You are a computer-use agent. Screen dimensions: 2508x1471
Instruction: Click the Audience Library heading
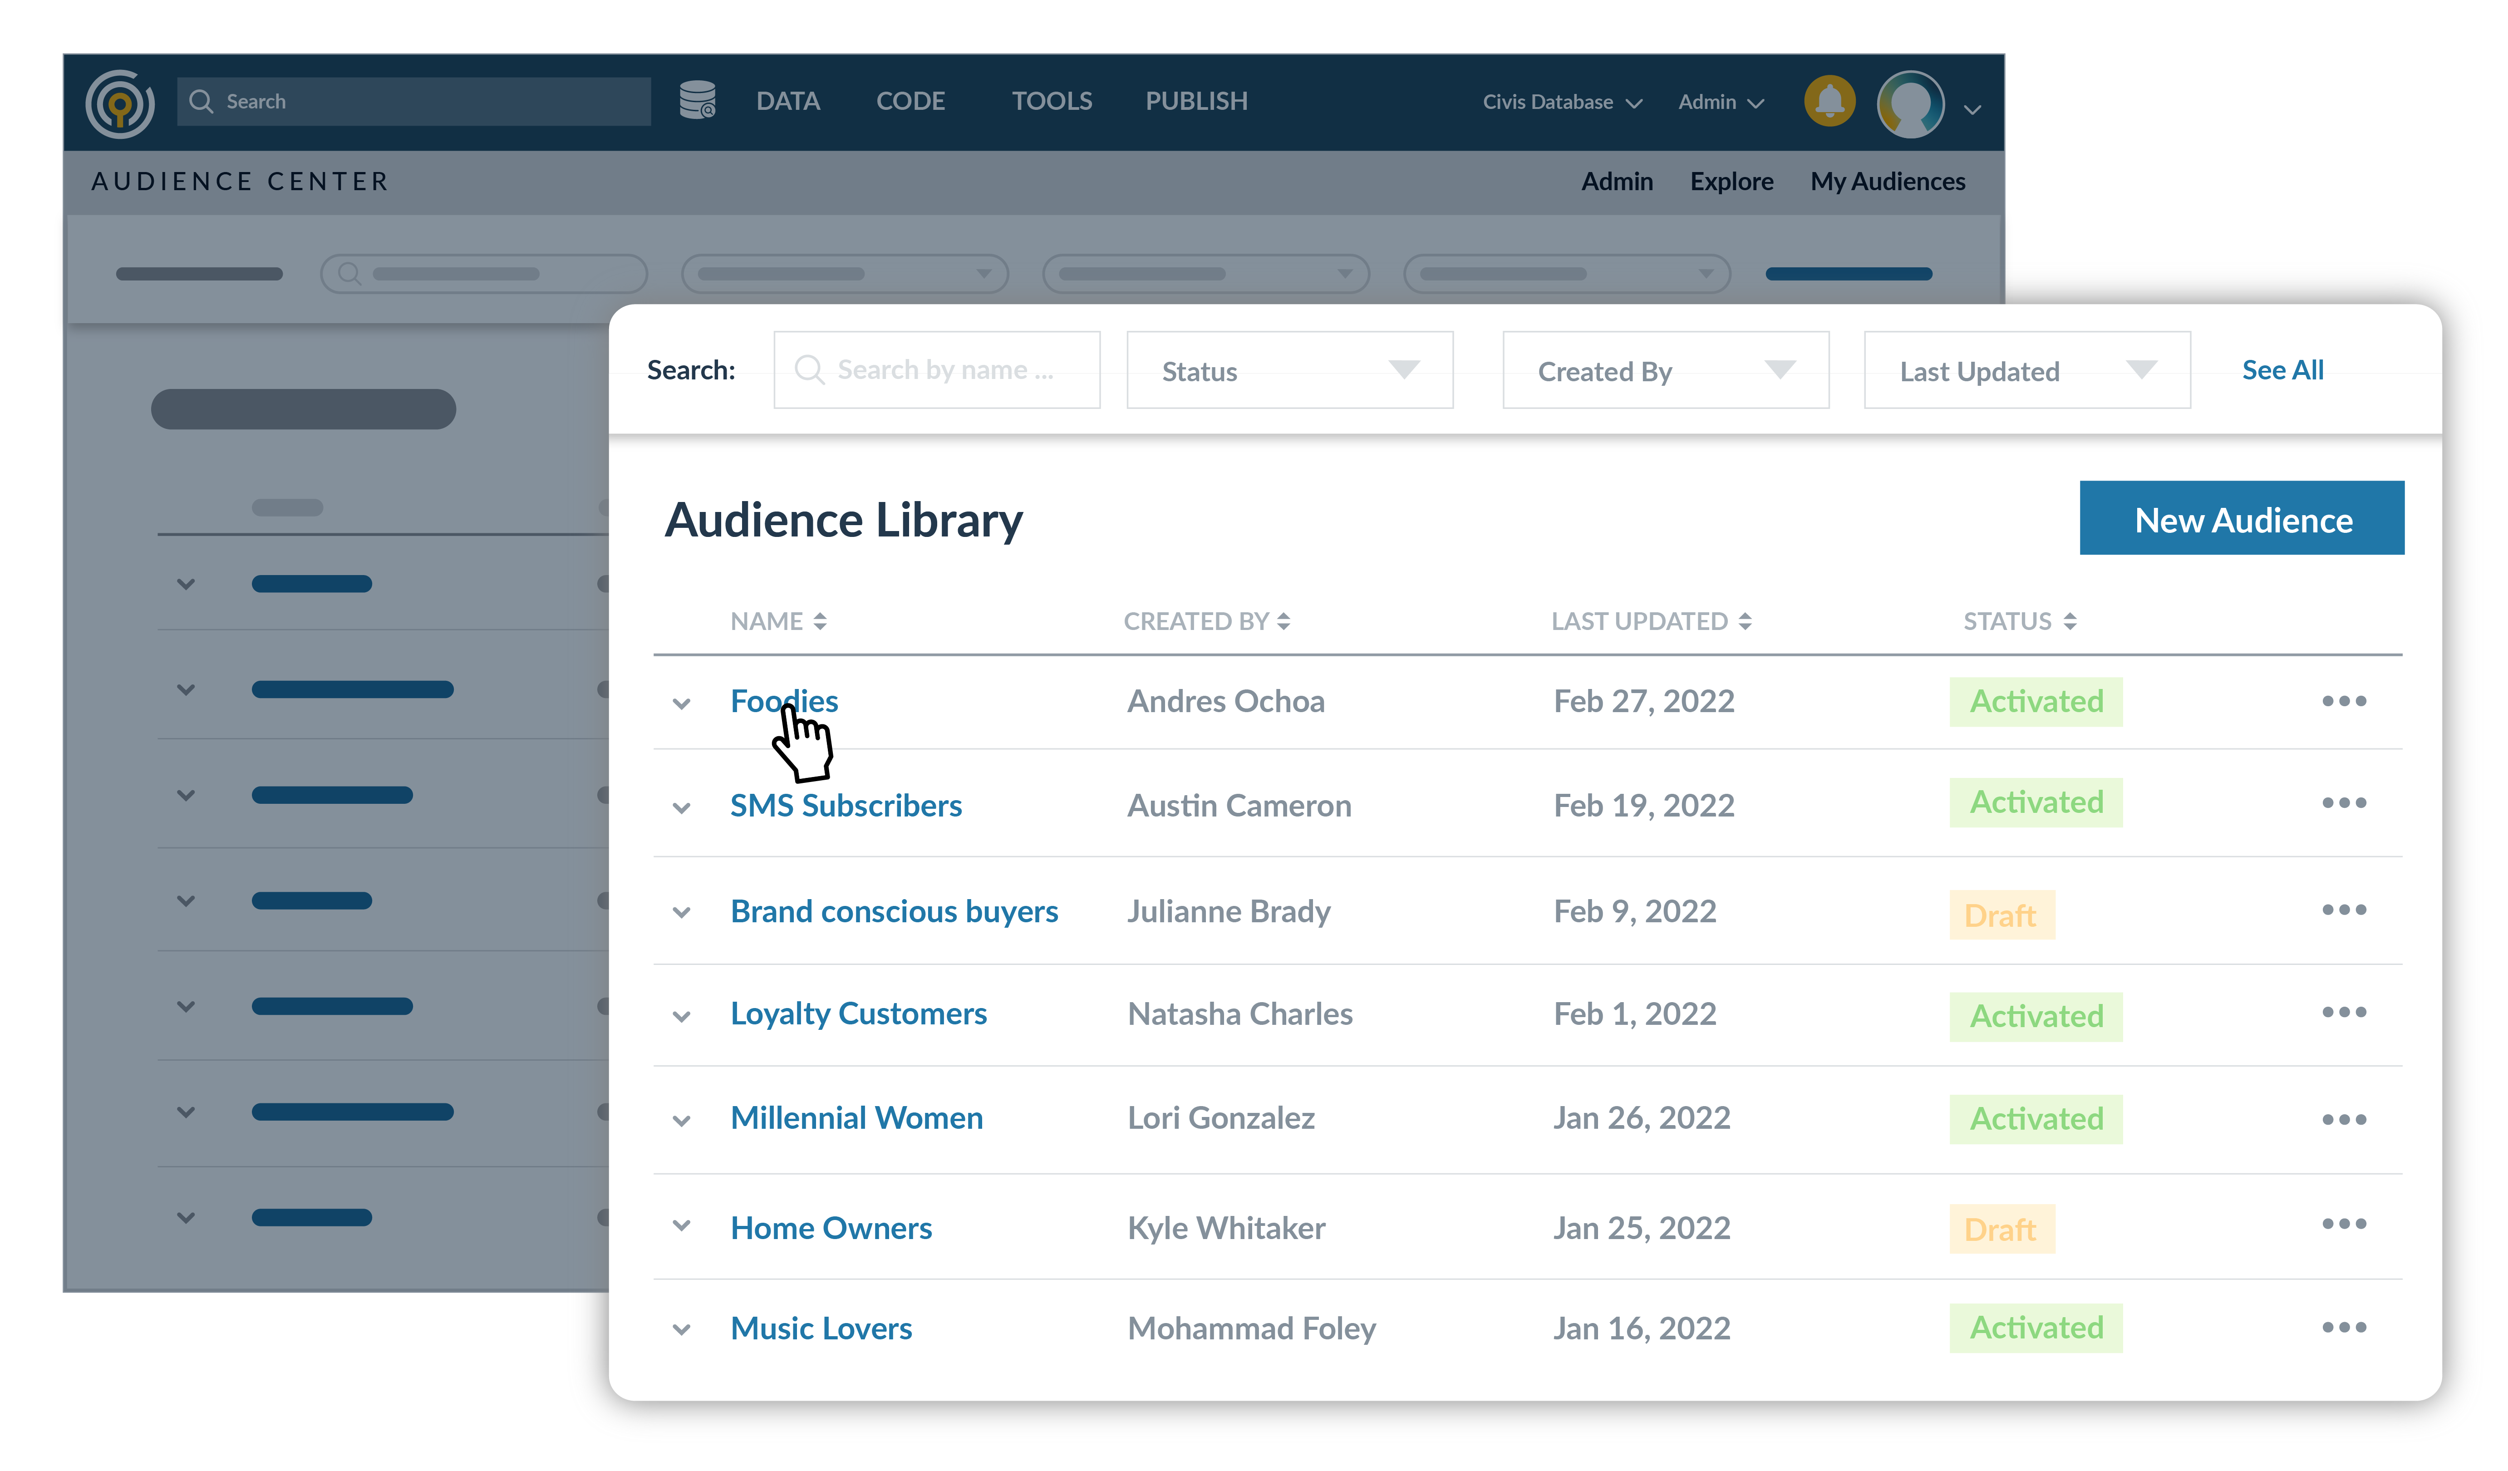(844, 521)
